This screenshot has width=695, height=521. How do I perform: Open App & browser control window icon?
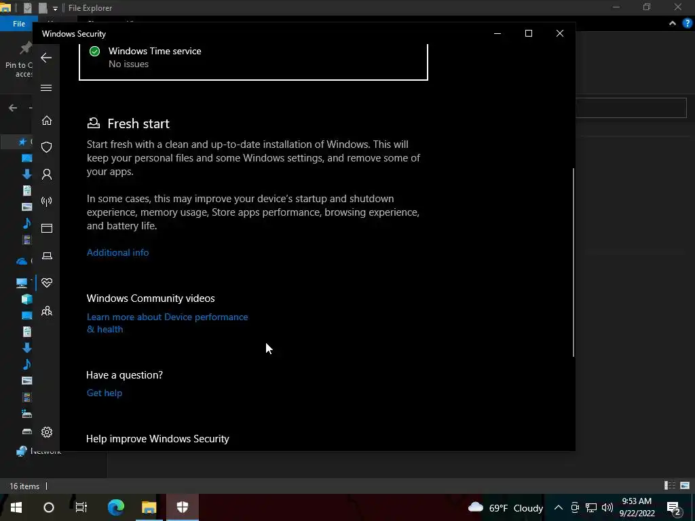pos(47,228)
